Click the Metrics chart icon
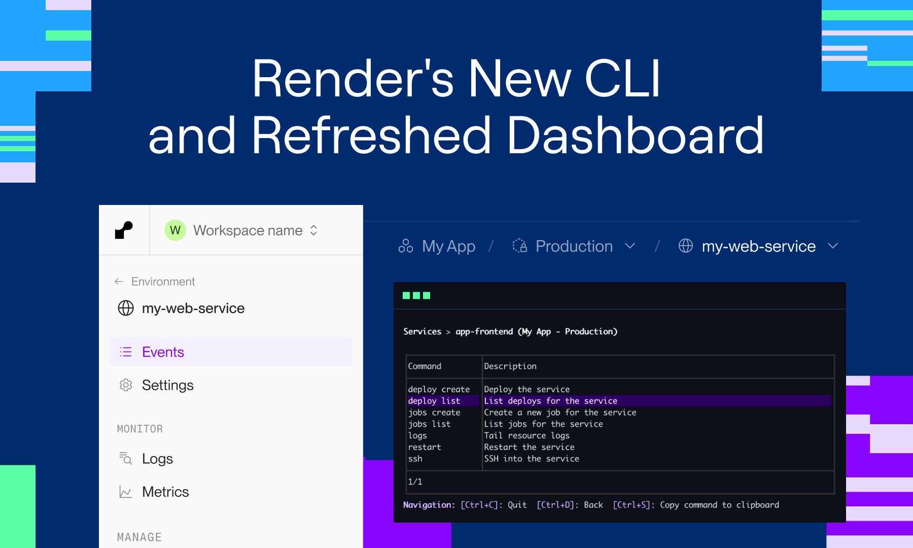Image resolution: width=913 pixels, height=548 pixels. pyautogui.click(x=126, y=492)
